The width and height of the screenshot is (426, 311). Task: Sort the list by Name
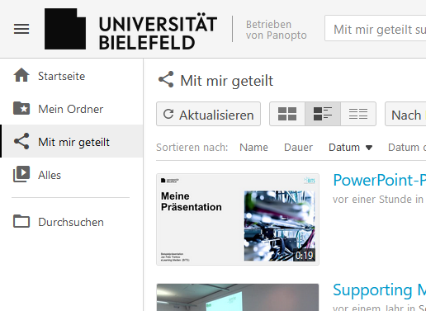pos(253,148)
